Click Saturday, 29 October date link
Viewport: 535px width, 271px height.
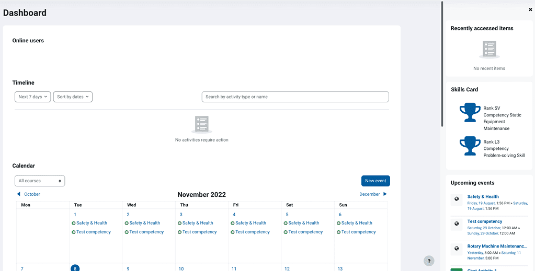coord(483,228)
